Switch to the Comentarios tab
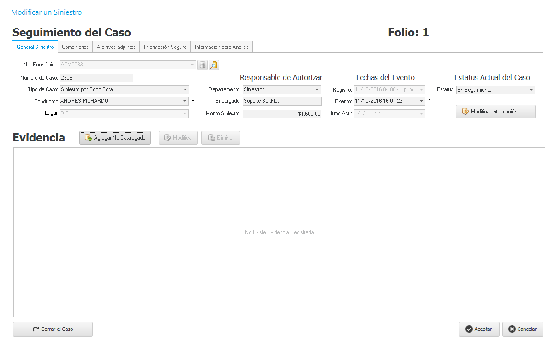Image resolution: width=555 pixels, height=347 pixels. pyautogui.click(x=75, y=47)
